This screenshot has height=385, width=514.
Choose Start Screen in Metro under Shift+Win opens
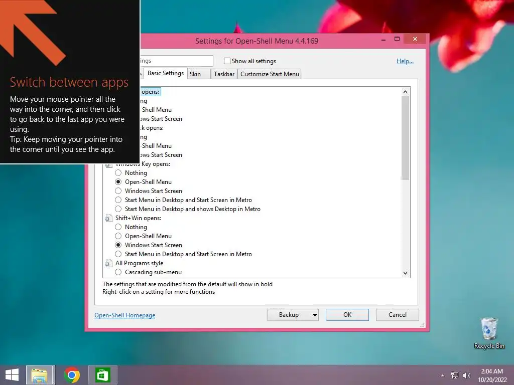click(x=118, y=254)
